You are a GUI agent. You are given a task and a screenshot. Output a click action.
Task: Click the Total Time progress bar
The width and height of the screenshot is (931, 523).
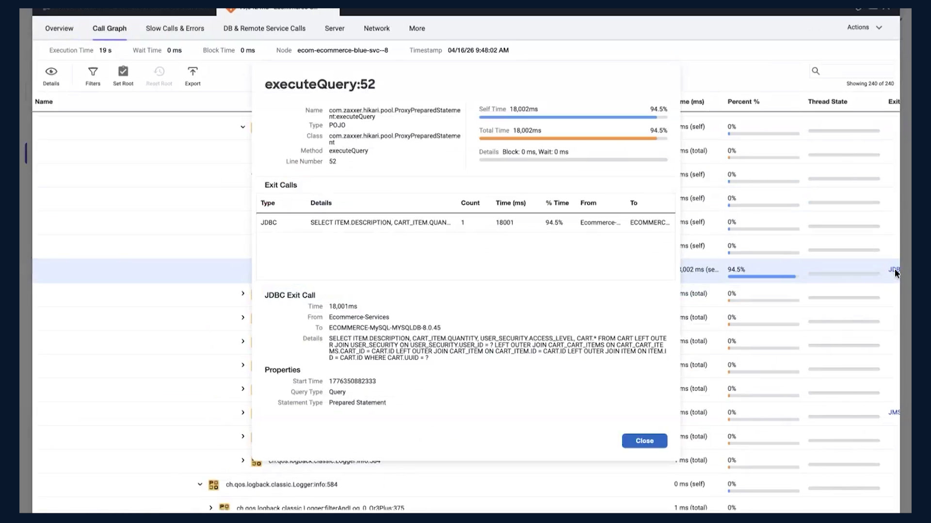pyautogui.click(x=573, y=138)
